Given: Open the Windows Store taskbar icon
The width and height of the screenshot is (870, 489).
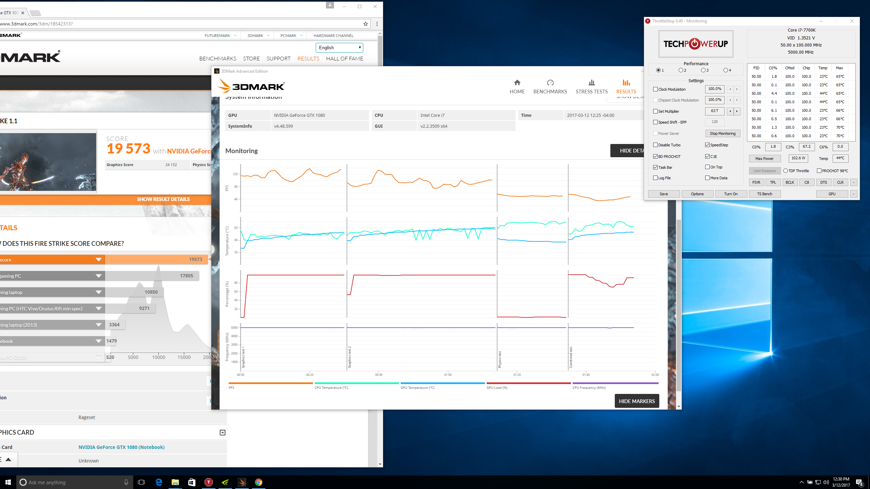Looking at the screenshot, I should coord(192,482).
